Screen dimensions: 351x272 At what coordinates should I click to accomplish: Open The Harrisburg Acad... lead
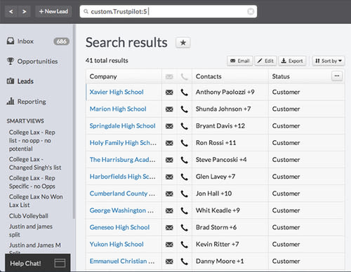point(122,160)
